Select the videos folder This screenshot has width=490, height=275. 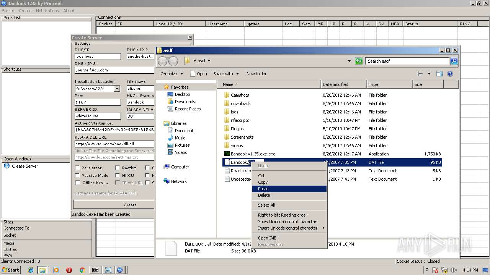pyautogui.click(x=237, y=146)
